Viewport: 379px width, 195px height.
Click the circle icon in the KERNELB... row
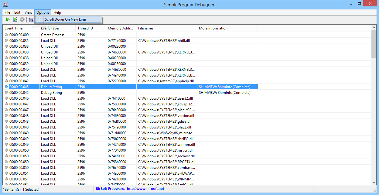(7, 75)
